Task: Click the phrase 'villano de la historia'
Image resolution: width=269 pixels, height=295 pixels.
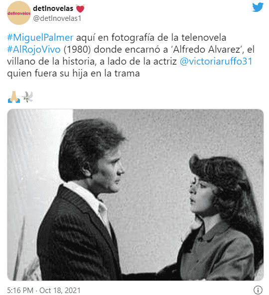Action: pyautogui.click(x=51, y=61)
